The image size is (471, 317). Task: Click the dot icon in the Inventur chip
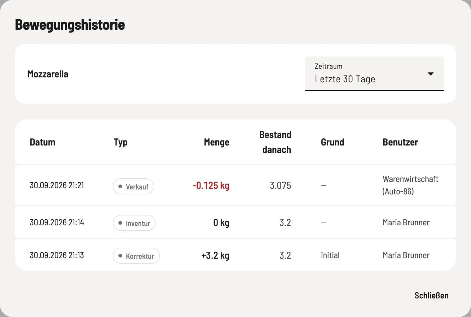(120, 223)
